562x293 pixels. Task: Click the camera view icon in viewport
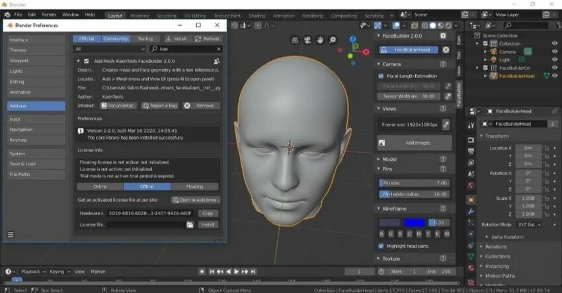click(307, 40)
